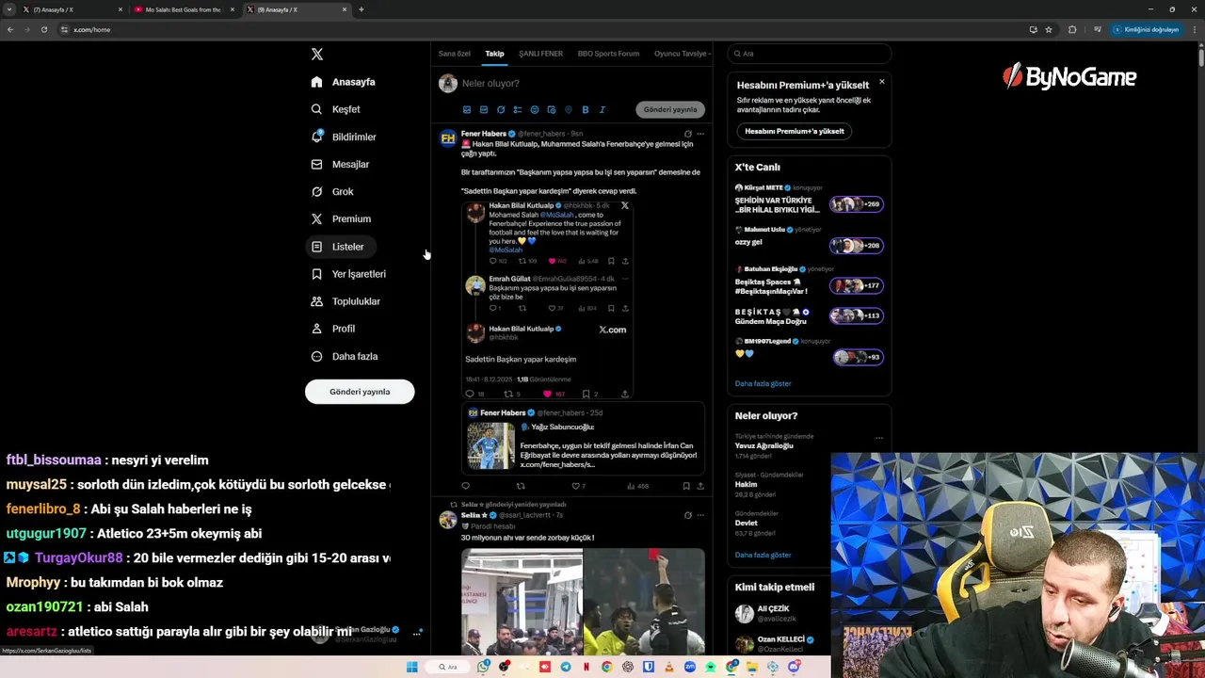Click the grey composer Gönderi yayınla button

[670, 110]
